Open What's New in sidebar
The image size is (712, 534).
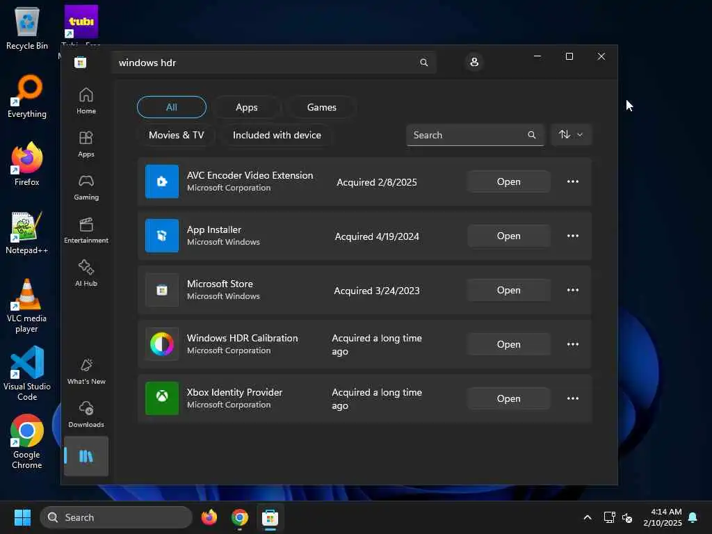tap(86, 371)
